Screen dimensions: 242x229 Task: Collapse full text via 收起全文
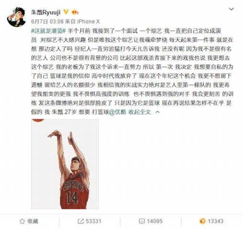(x=140, y=112)
